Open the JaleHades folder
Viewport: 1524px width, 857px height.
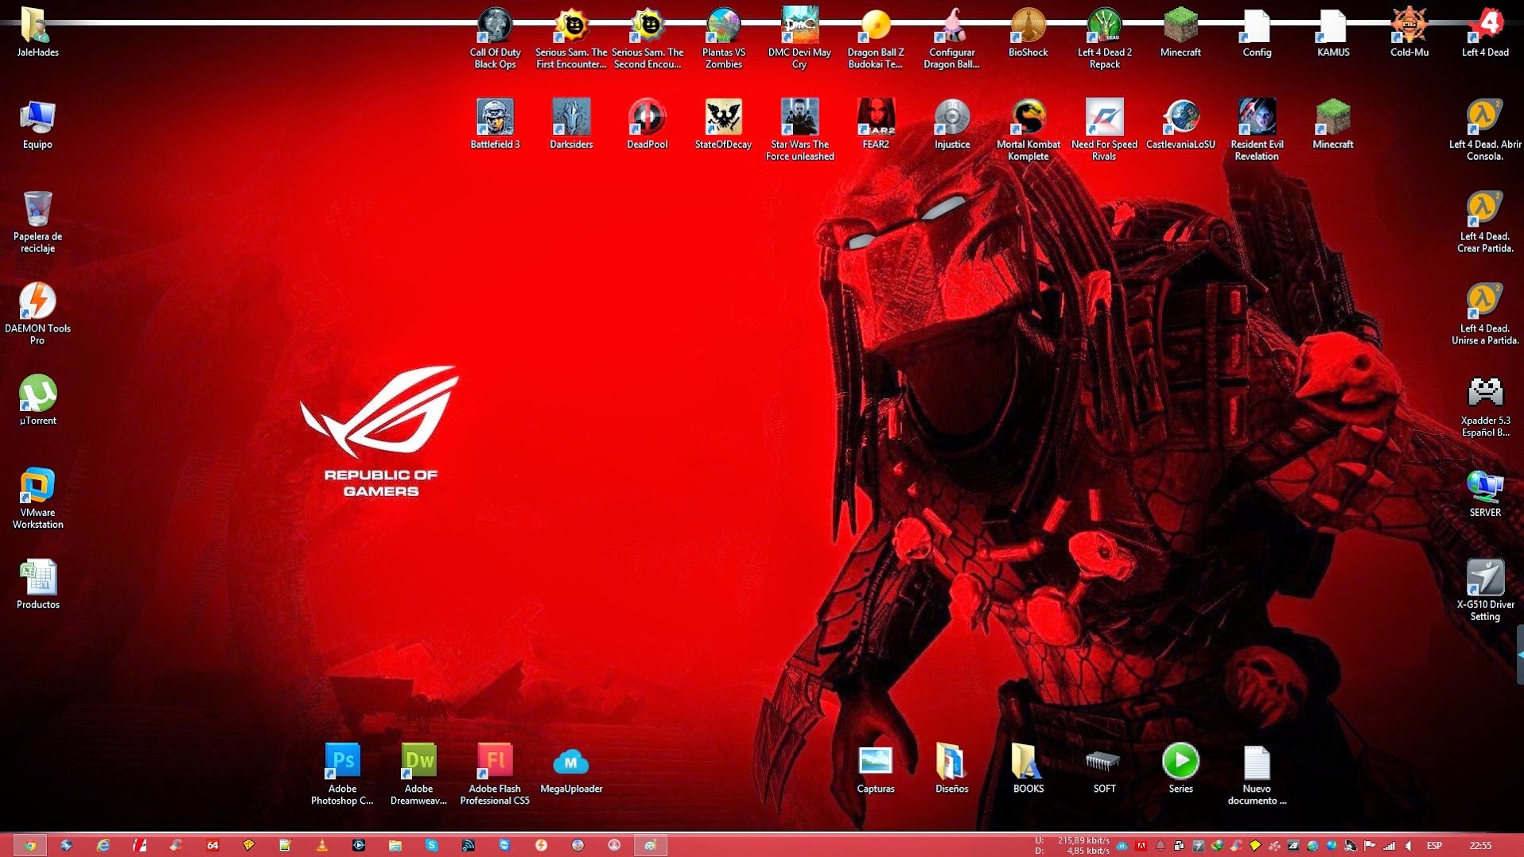pyautogui.click(x=37, y=32)
